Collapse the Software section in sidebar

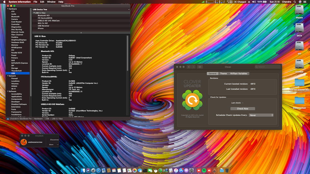pyautogui.click(x=8, y=91)
